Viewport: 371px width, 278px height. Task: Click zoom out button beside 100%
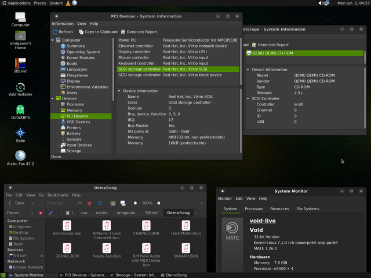tap(135, 203)
